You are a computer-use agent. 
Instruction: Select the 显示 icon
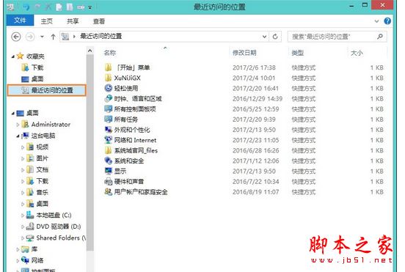109,171
